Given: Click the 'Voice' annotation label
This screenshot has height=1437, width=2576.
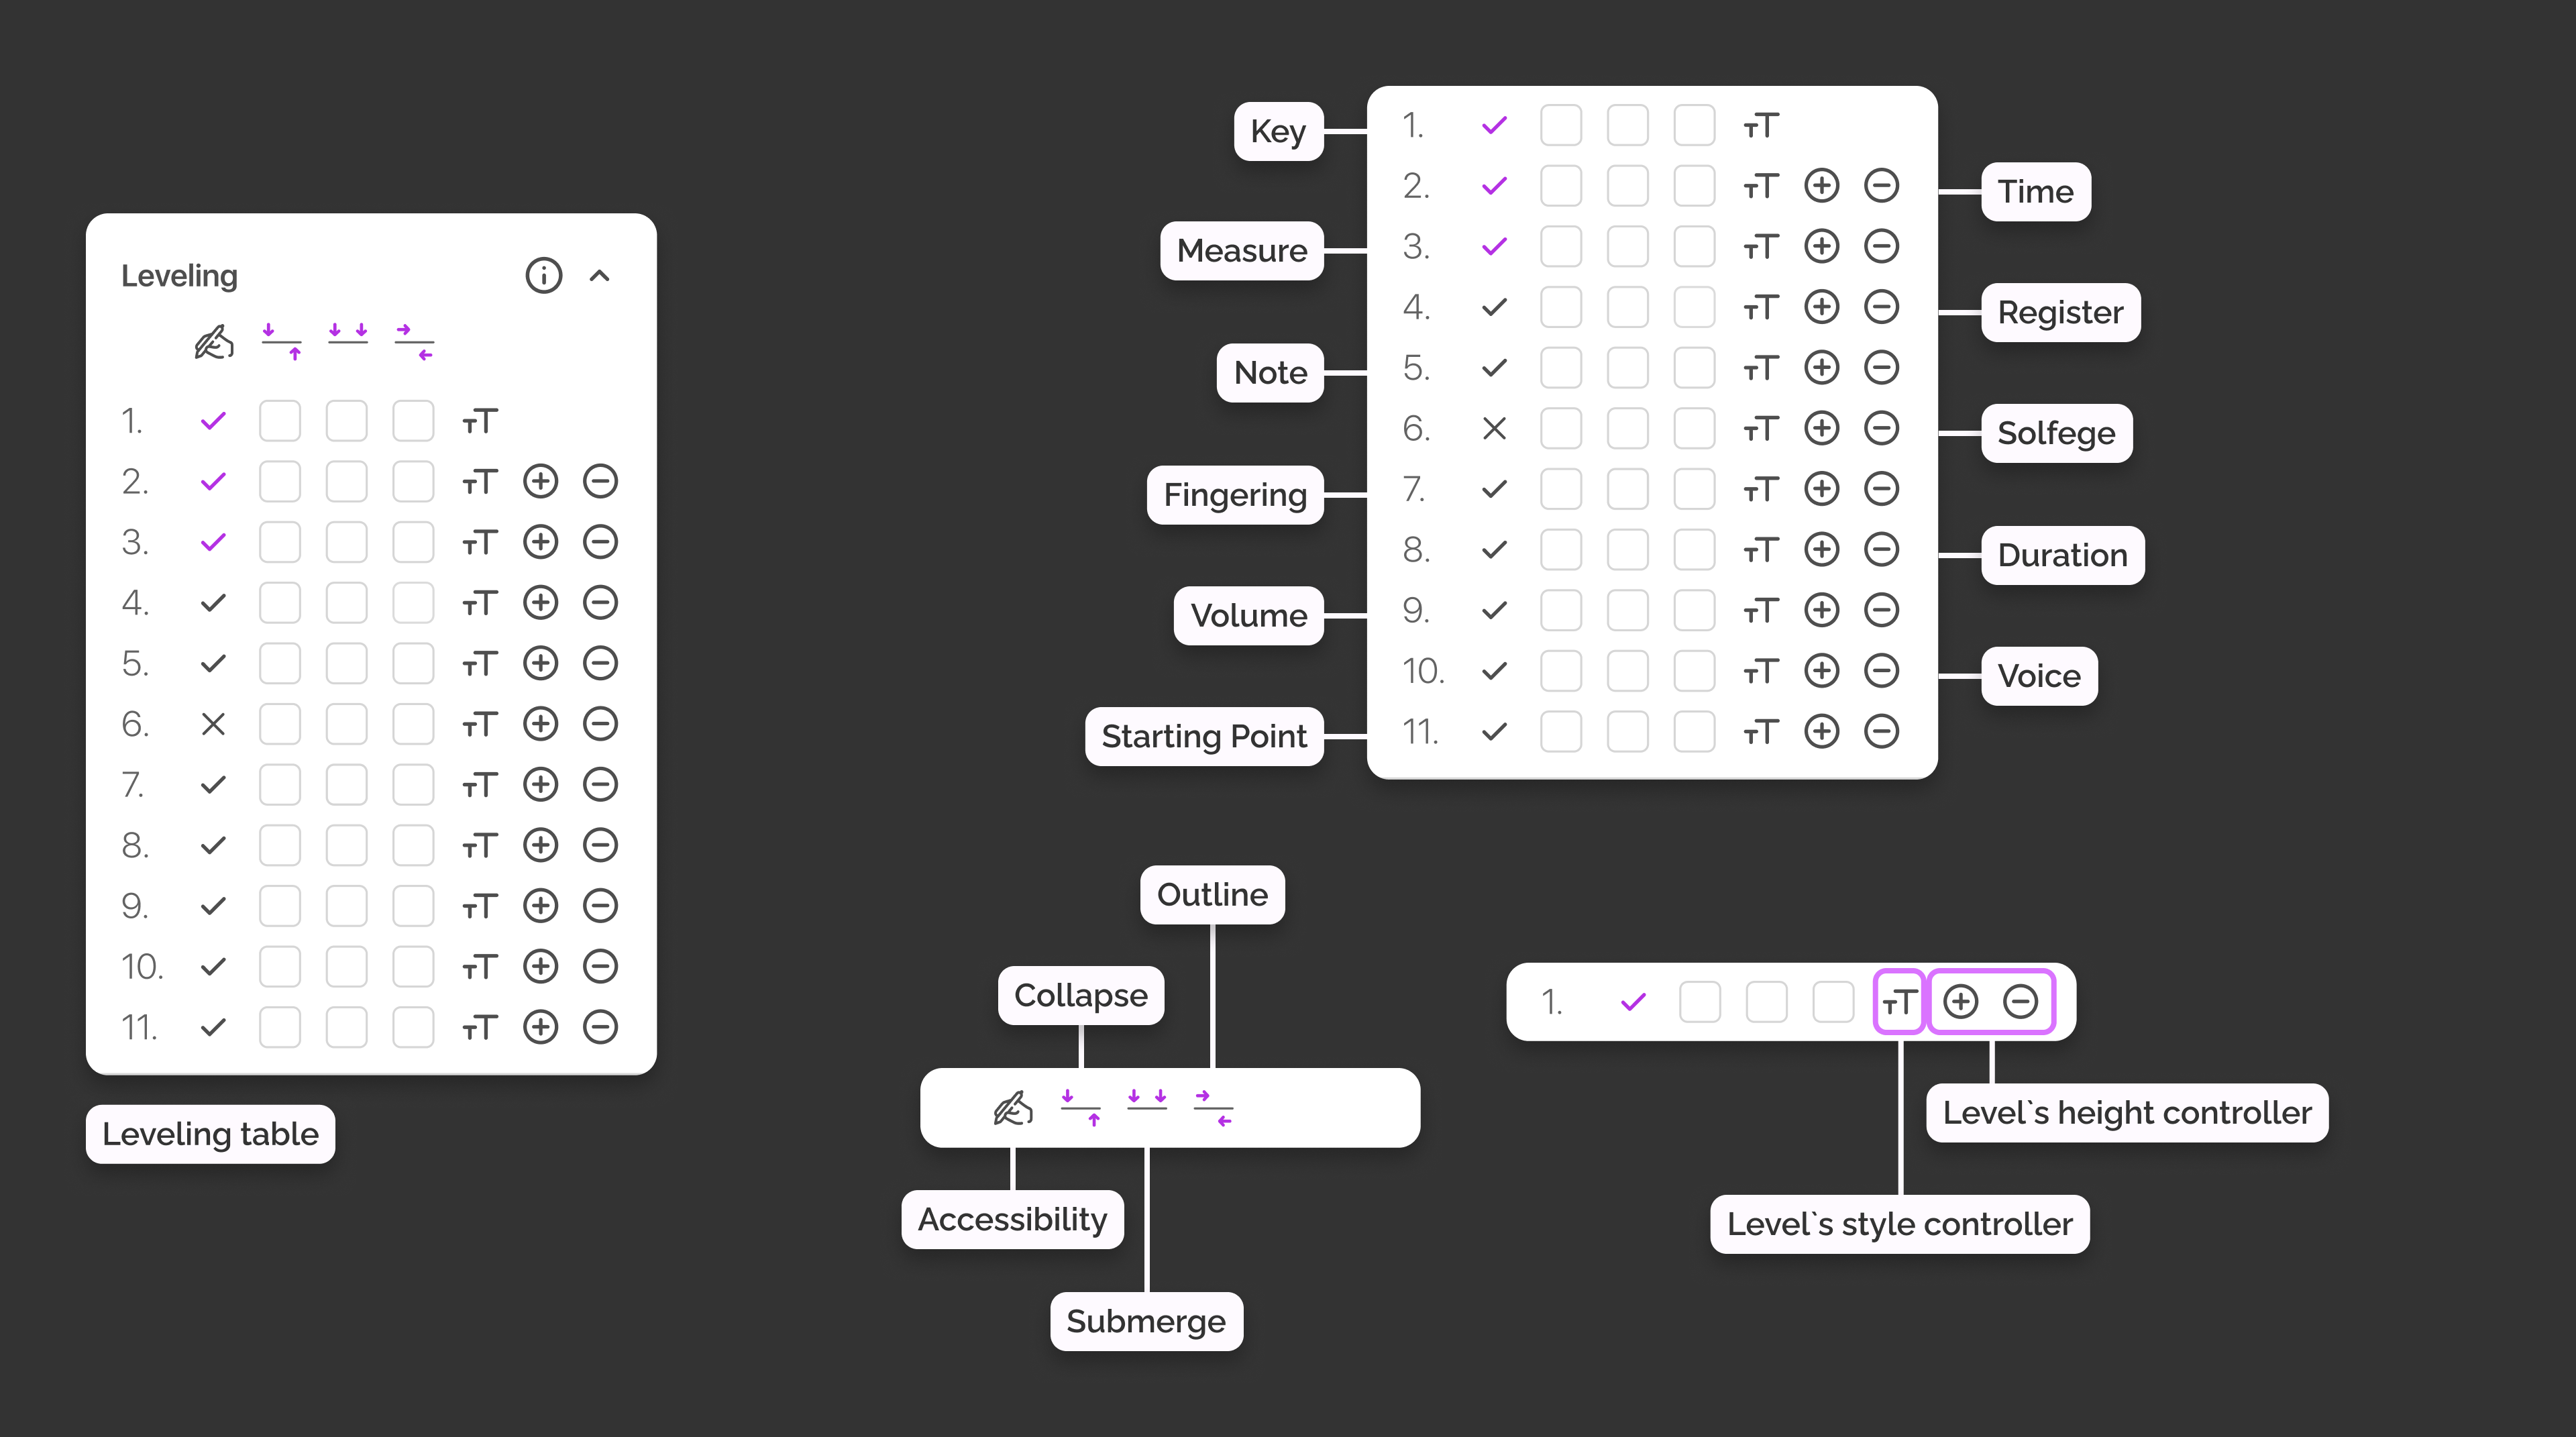Looking at the screenshot, I should tap(2040, 677).
